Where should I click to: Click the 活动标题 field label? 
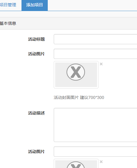36,39
